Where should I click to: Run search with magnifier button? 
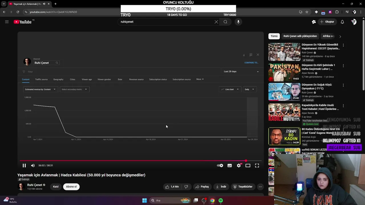coord(225,22)
